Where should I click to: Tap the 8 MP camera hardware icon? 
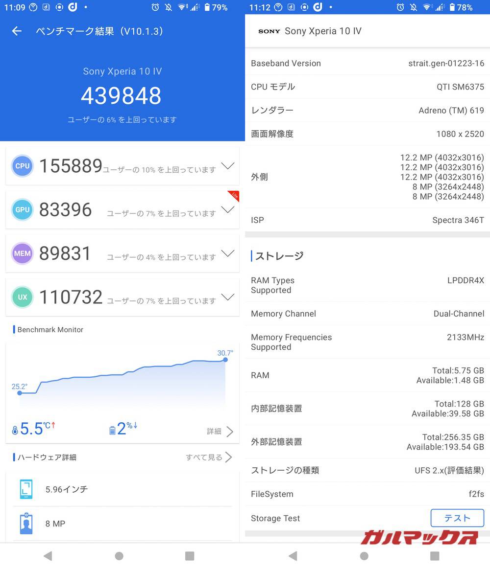pyautogui.click(x=25, y=523)
